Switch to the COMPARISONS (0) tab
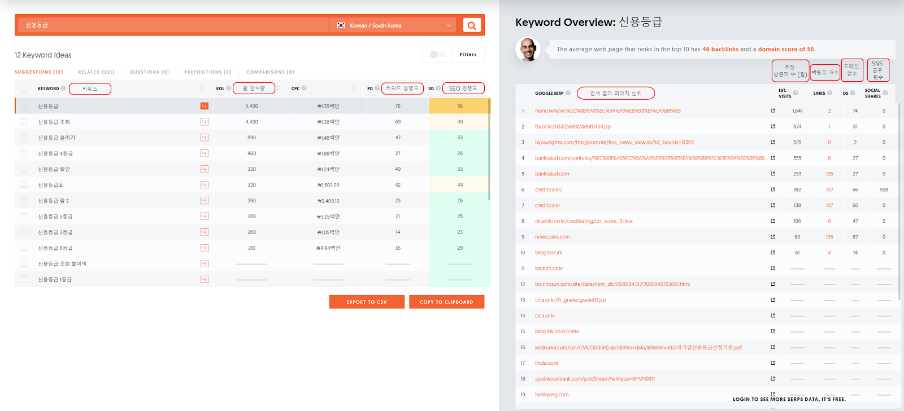 coord(270,72)
